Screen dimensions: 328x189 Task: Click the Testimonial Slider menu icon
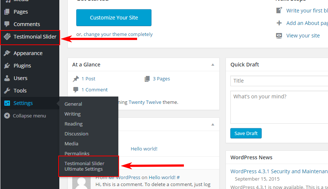7,36
